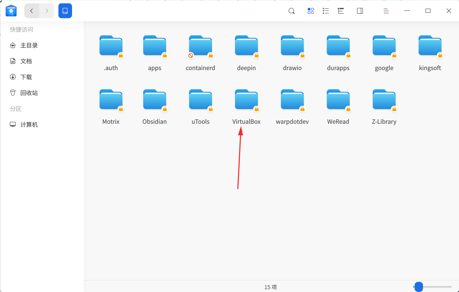The image size is (459, 292).
Task: Open the deepin folder
Action: tap(246, 46)
